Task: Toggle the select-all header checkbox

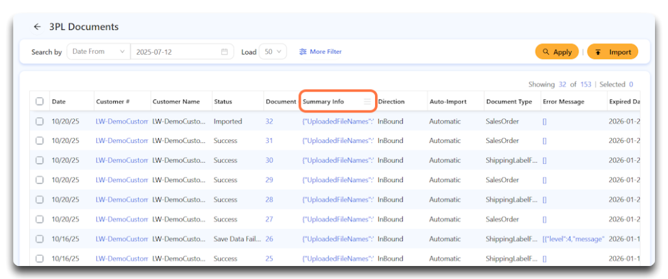Action: point(40,101)
